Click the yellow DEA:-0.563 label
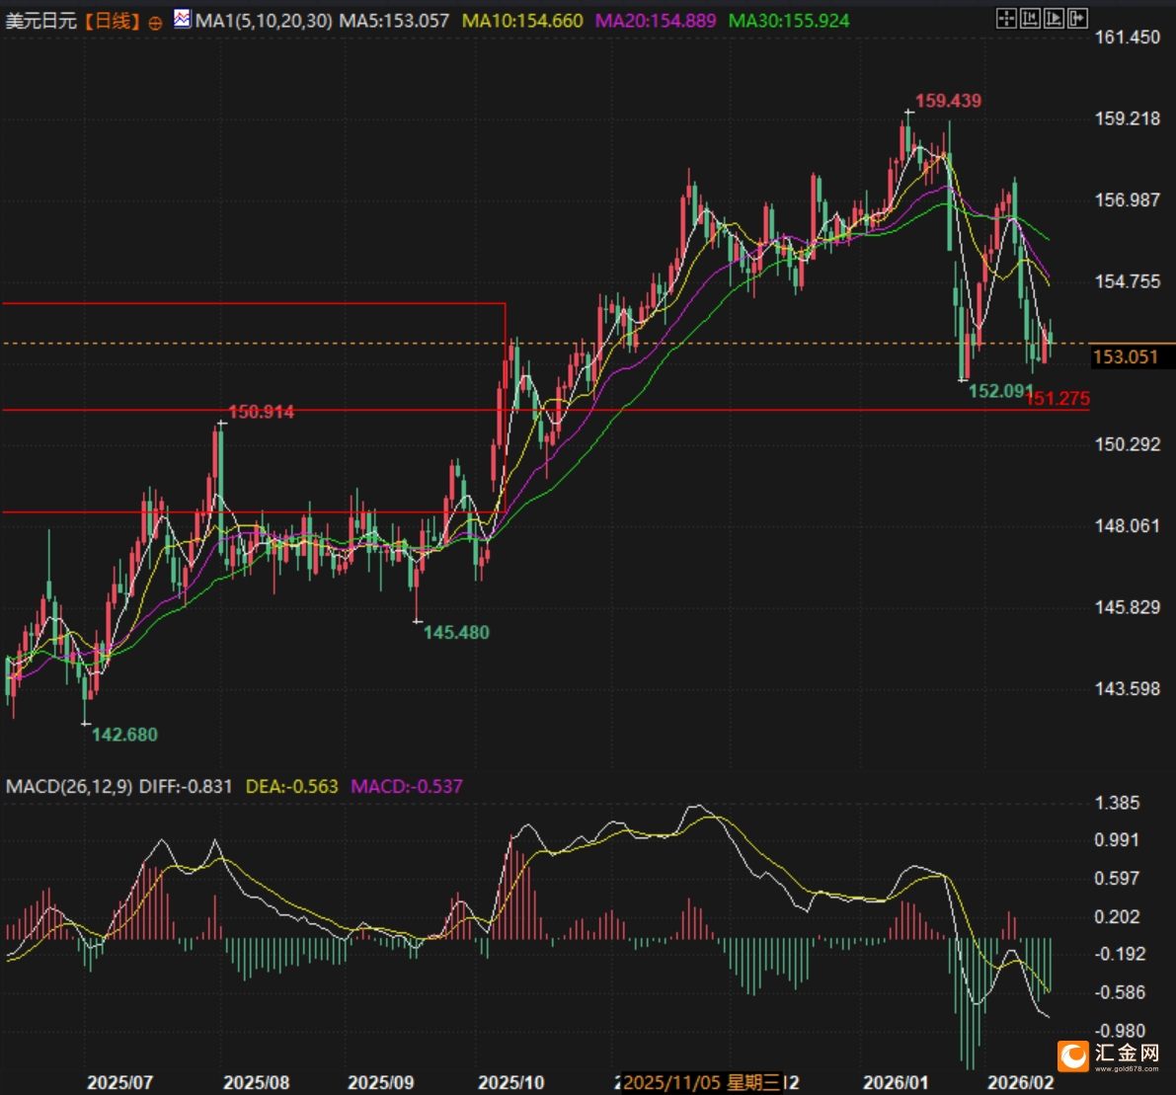 pyautogui.click(x=289, y=787)
